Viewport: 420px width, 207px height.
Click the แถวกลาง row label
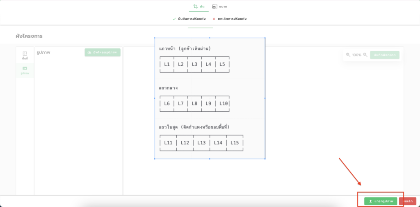coord(169,88)
